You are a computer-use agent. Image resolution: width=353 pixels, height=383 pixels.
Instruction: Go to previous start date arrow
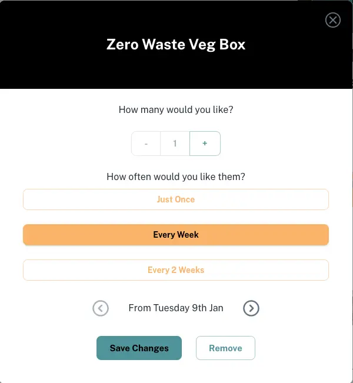[101, 308]
